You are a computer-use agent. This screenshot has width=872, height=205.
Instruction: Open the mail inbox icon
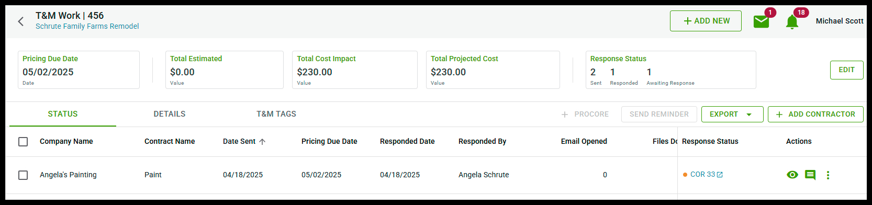click(761, 21)
